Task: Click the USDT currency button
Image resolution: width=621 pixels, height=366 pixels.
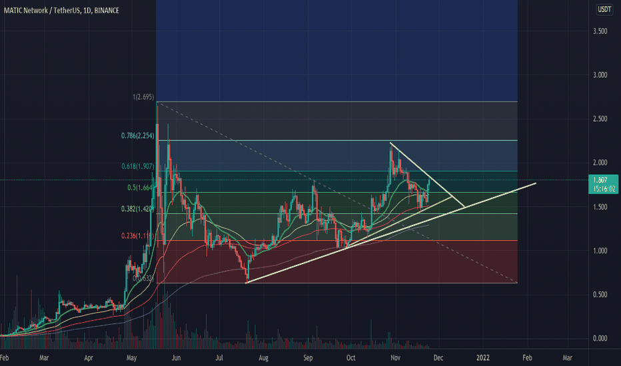Action: [x=604, y=9]
